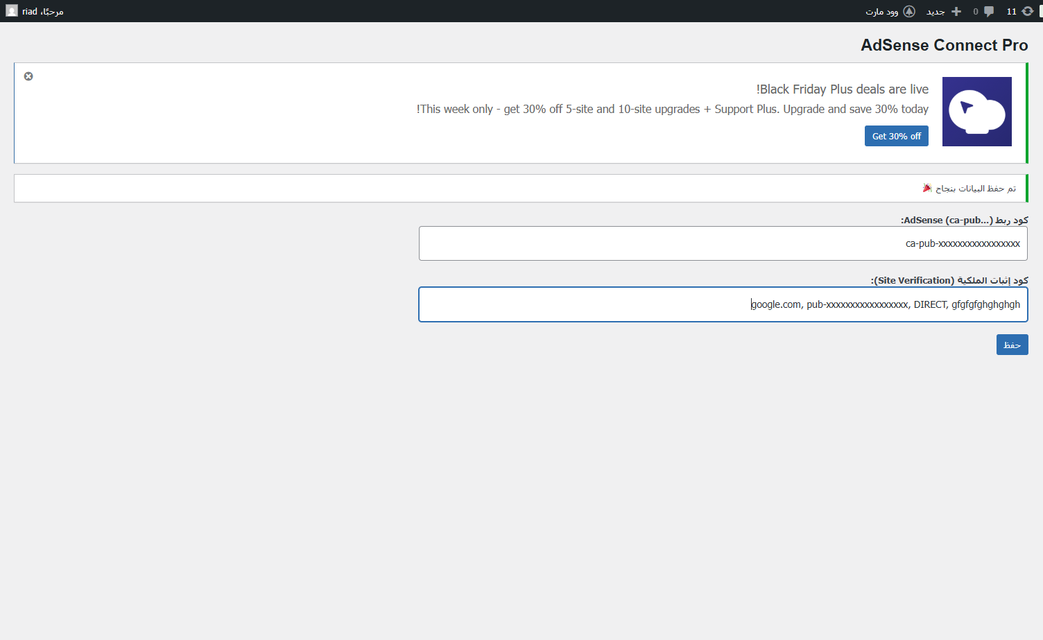The image size is (1043, 640).
Task: Click the riad user avatar
Action: point(11,11)
